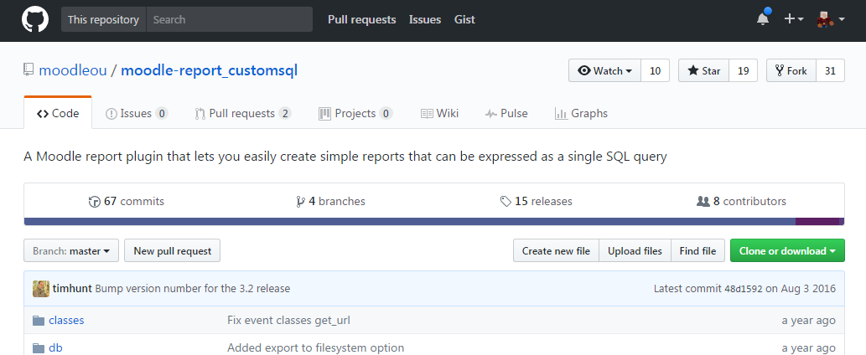Open the Branch: master dropdown

tap(71, 251)
